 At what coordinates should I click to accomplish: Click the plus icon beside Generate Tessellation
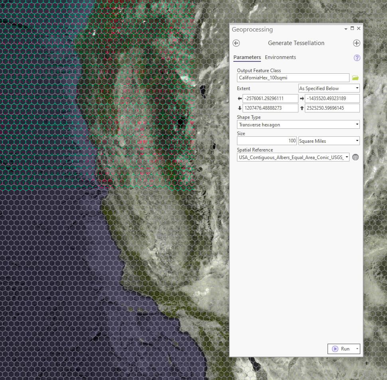[x=356, y=43]
